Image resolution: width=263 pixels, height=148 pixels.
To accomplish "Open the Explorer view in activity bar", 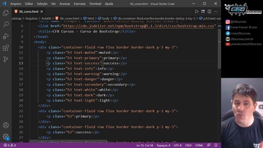I will (x=6, y=13).
